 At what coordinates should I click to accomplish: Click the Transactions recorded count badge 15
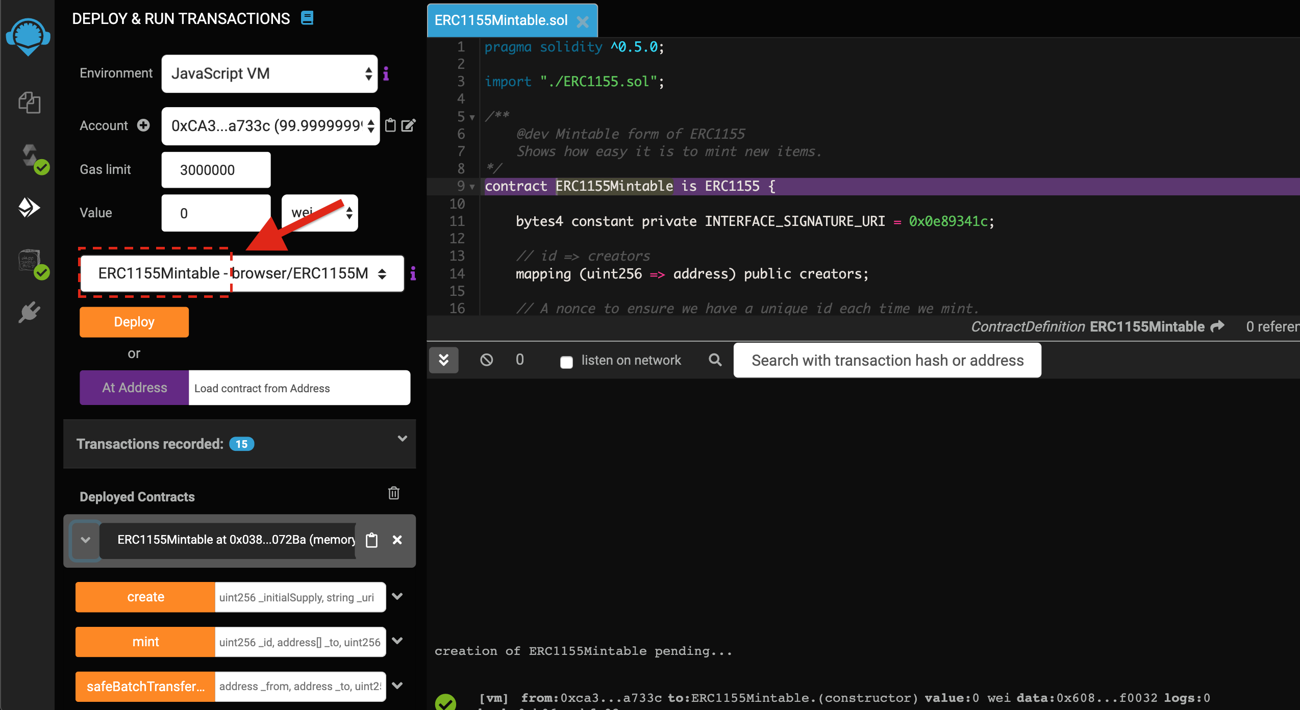242,444
